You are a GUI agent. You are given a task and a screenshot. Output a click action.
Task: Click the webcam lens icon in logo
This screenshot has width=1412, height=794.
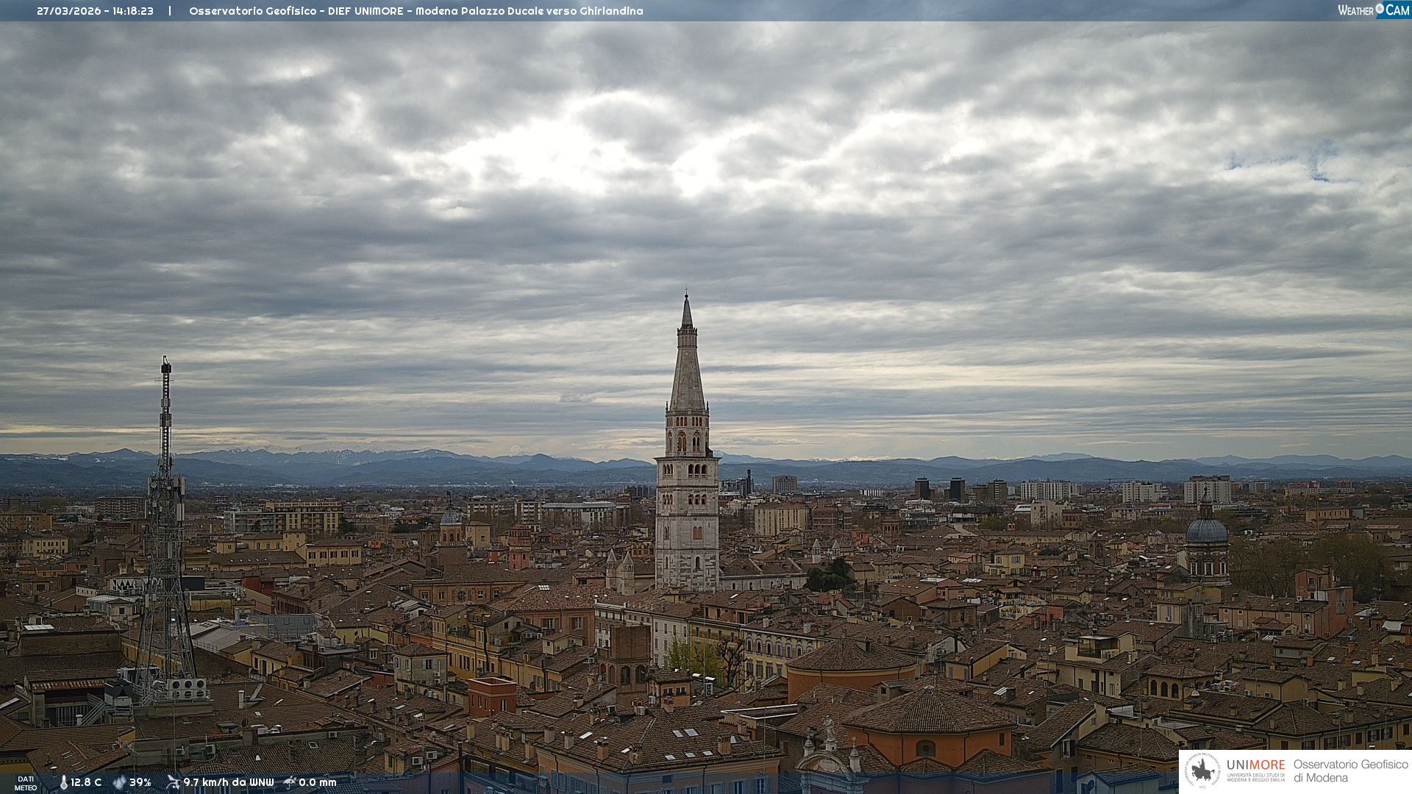tap(1380, 9)
